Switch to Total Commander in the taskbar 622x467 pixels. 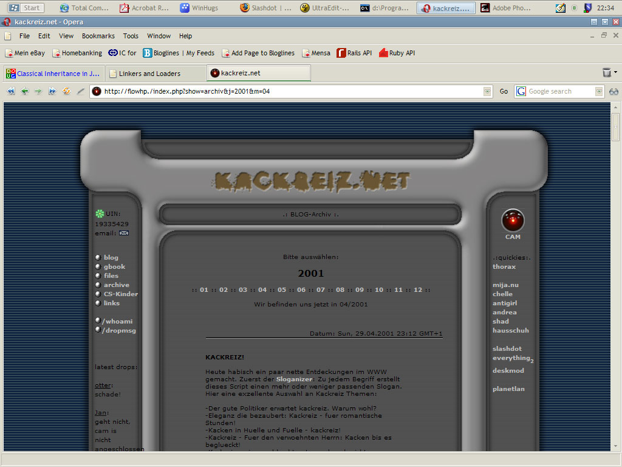click(x=84, y=8)
